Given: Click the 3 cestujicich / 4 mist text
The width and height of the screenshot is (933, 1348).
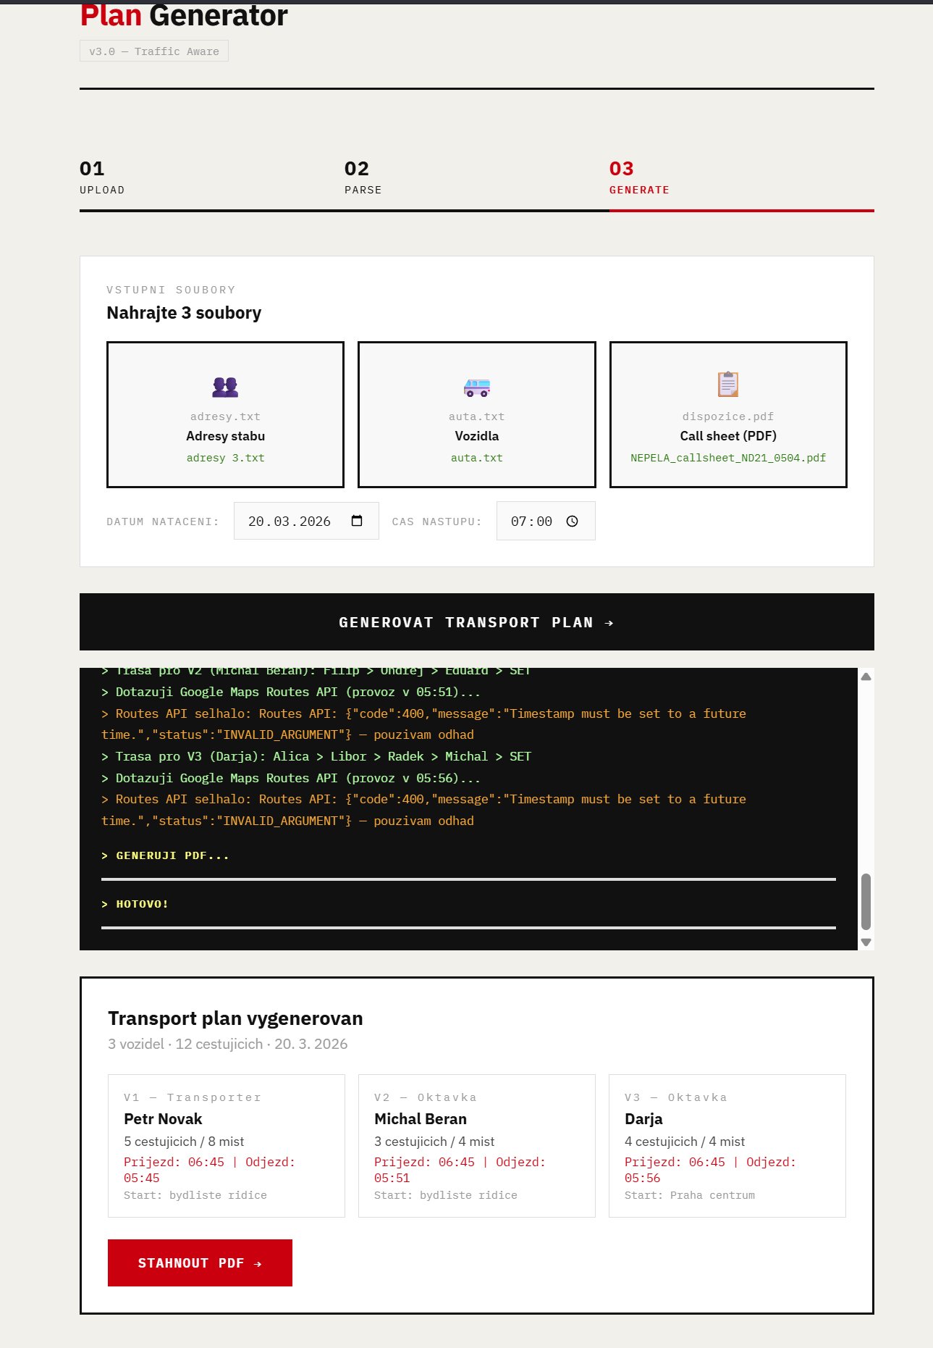Looking at the screenshot, I should (434, 1142).
